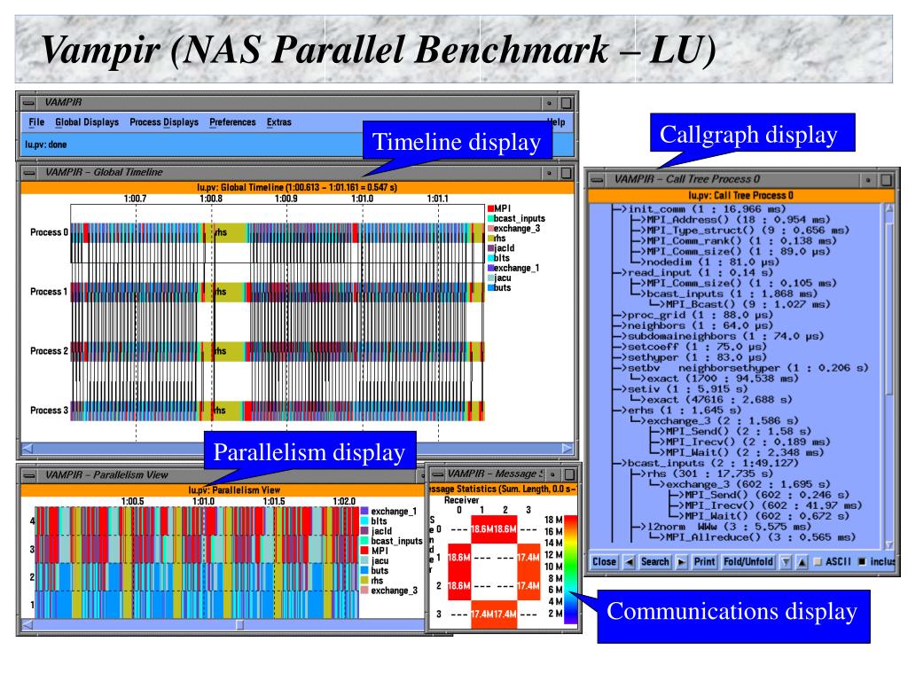Click the rhs swatch in timeline legend

[490, 238]
